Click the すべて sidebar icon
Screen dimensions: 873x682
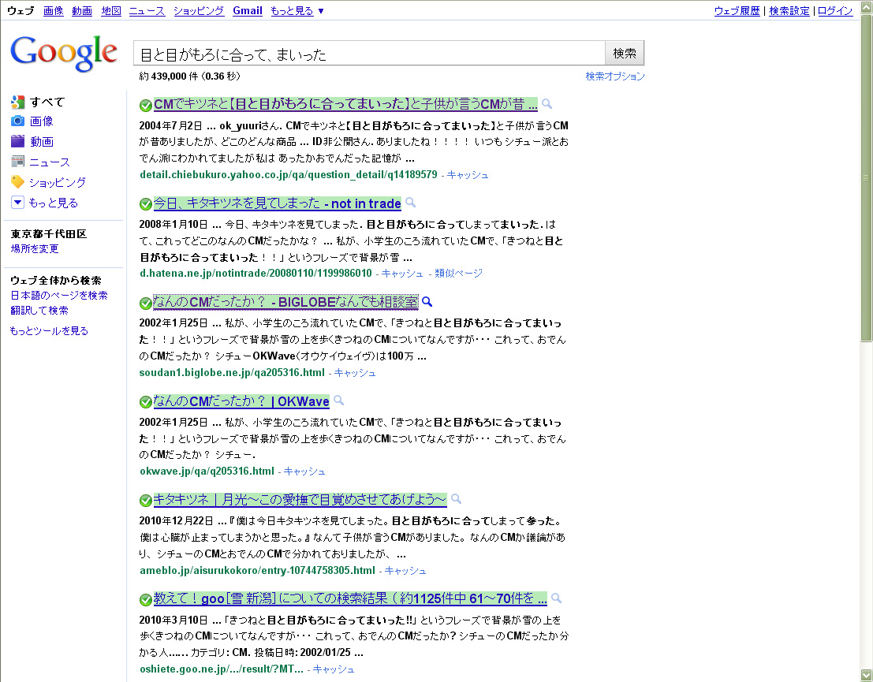pyautogui.click(x=18, y=102)
